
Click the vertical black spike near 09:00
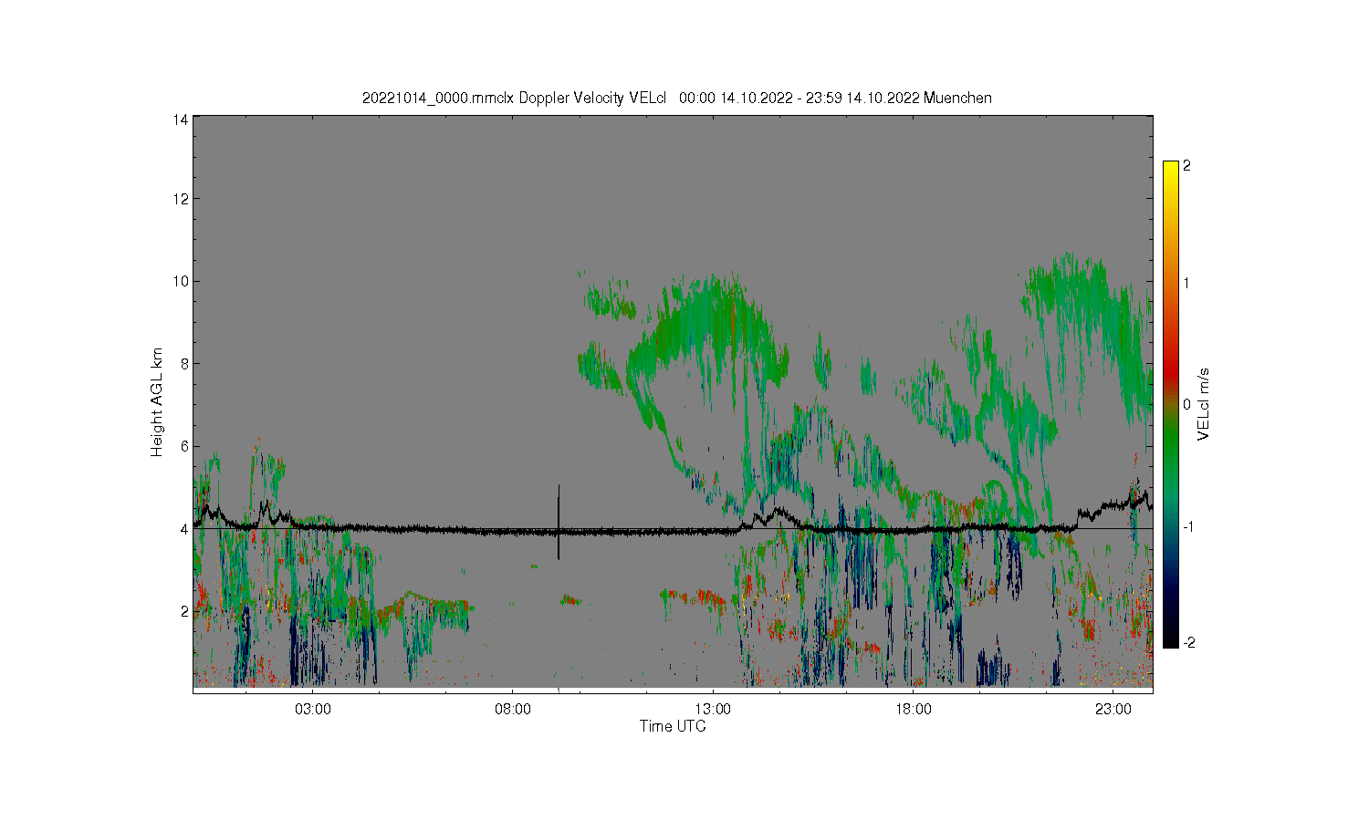click(x=559, y=522)
